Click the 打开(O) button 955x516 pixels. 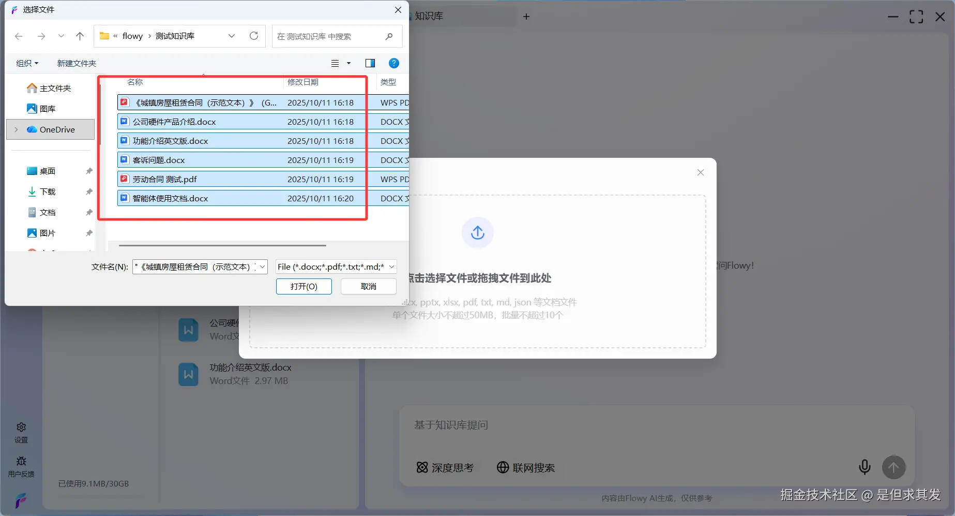(x=304, y=286)
